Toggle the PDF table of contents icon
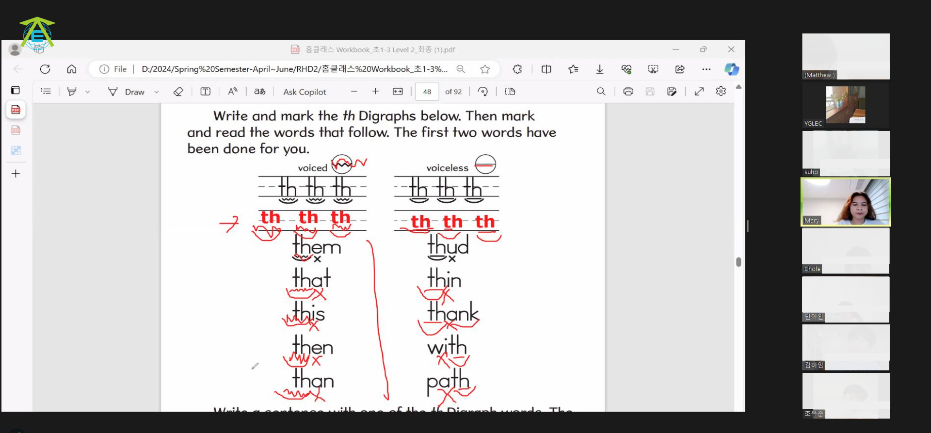931x433 pixels. [x=46, y=91]
